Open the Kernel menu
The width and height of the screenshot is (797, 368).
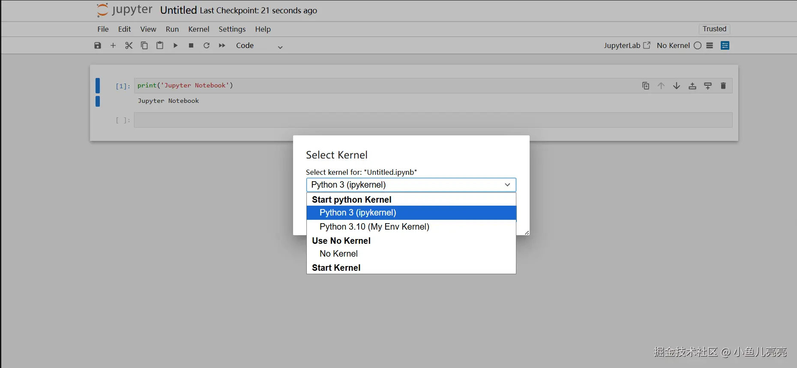coord(199,29)
